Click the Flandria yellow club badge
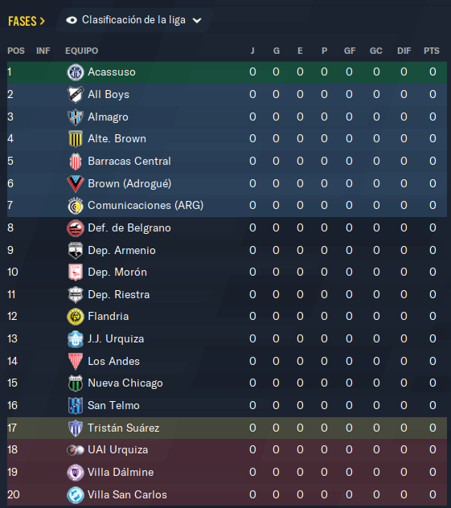 pos(76,317)
